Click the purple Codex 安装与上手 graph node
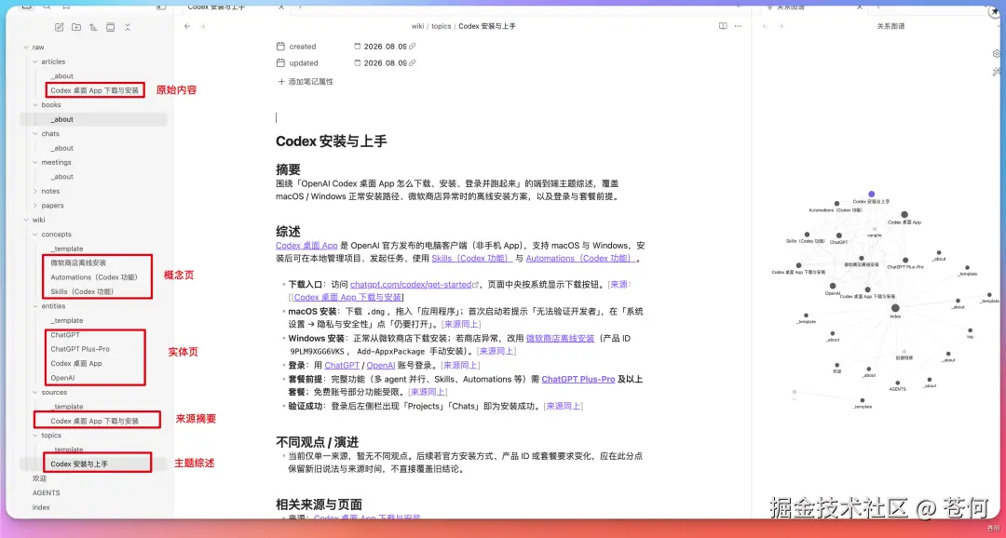 click(x=871, y=194)
